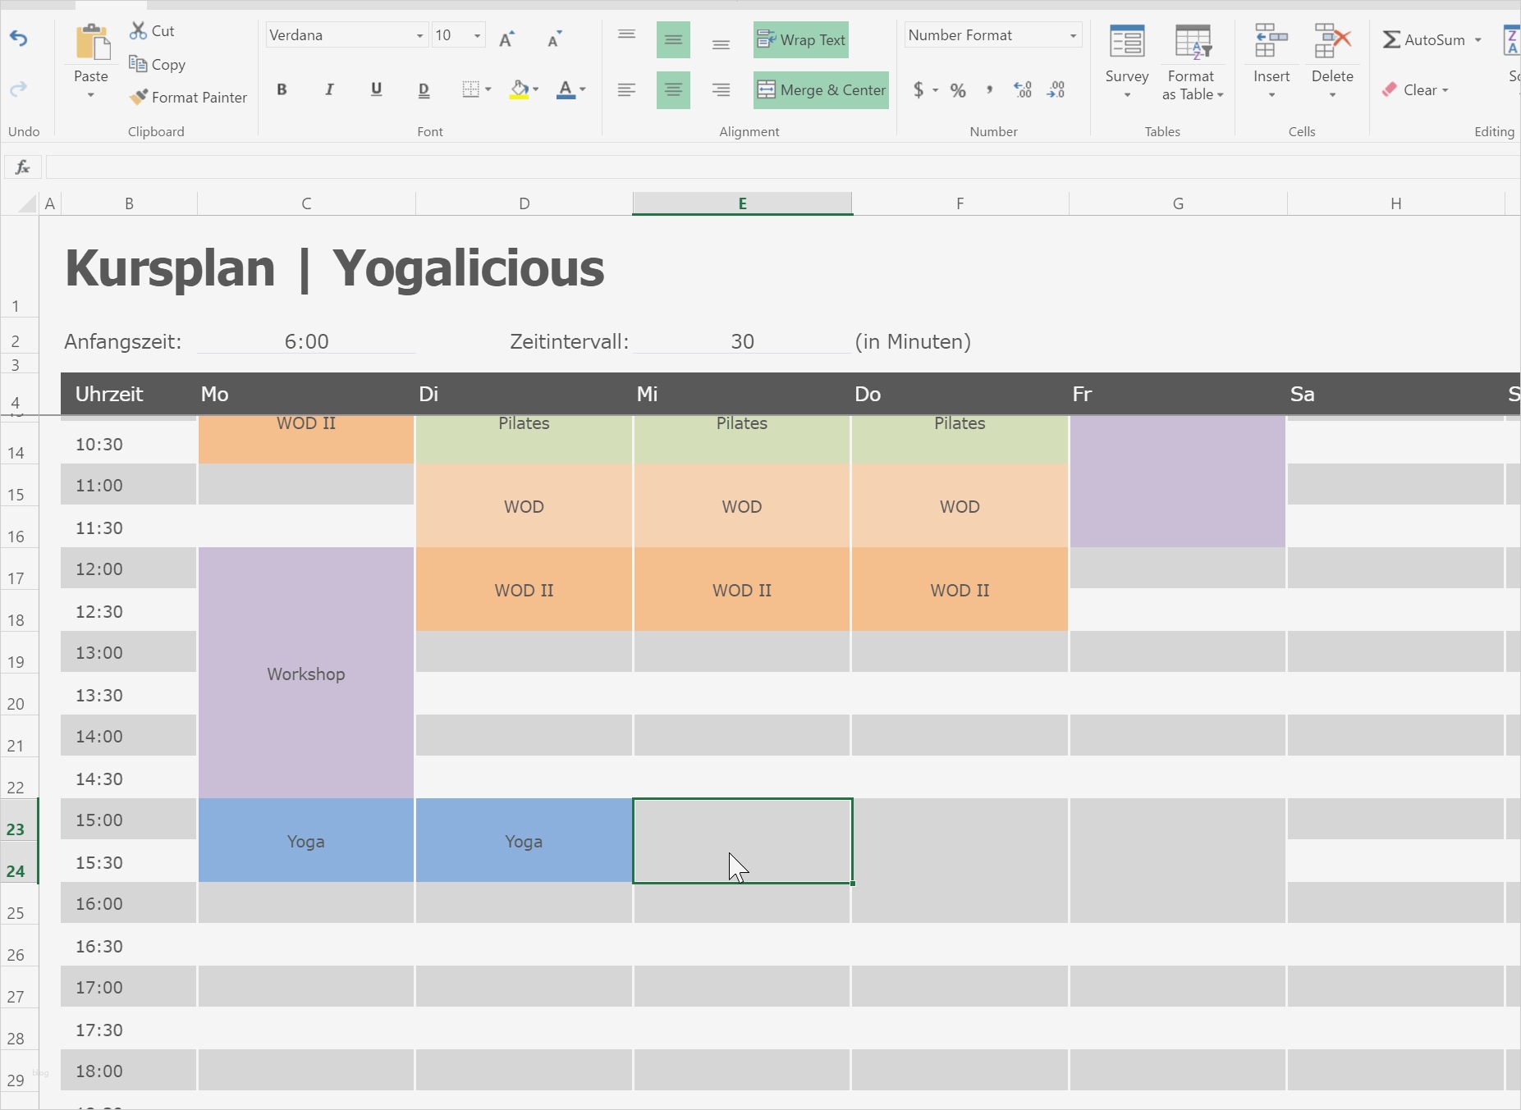Open the Verdana font family dropdown
The height and width of the screenshot is (1110, 1521).
[x=418, y=34]
